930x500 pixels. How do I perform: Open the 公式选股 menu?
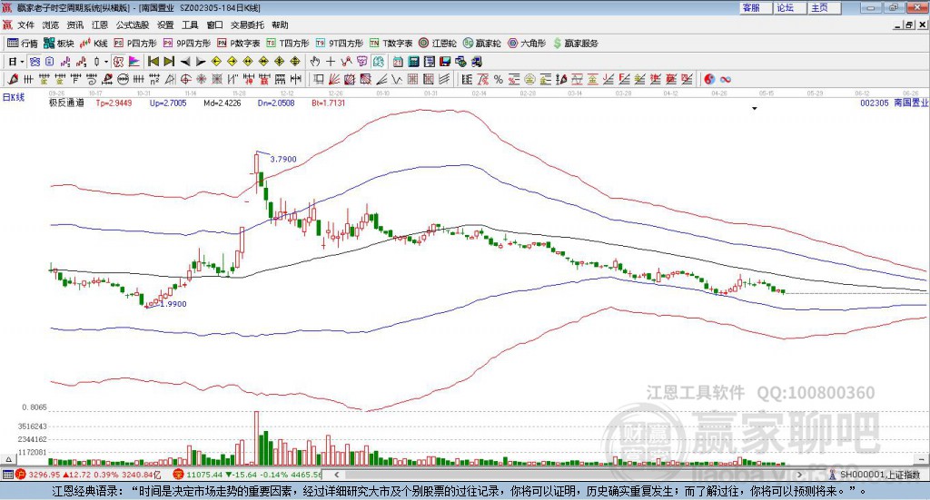click(x=133, y=25)
